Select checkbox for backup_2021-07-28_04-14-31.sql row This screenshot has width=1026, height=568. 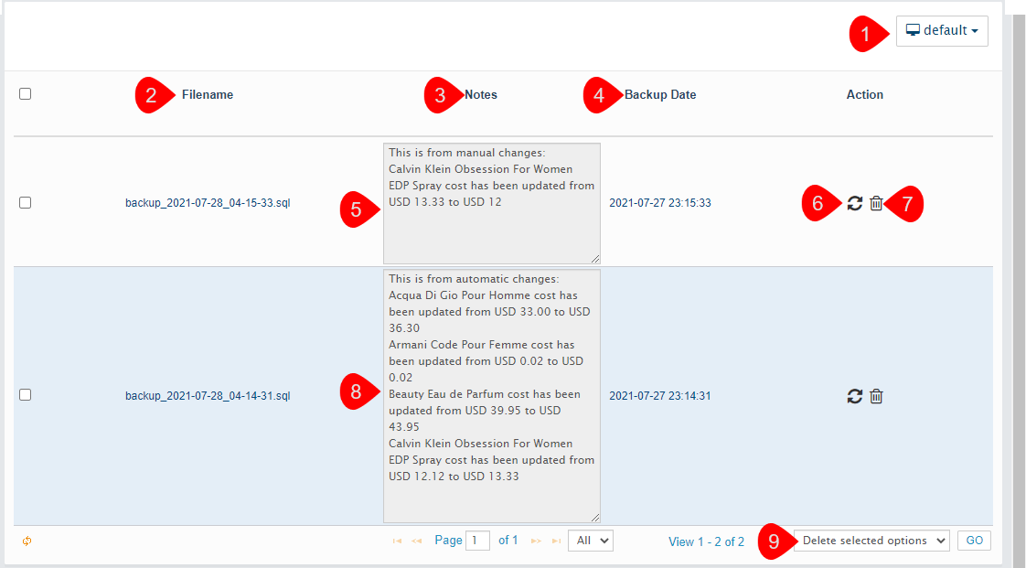tap(26, 394)
